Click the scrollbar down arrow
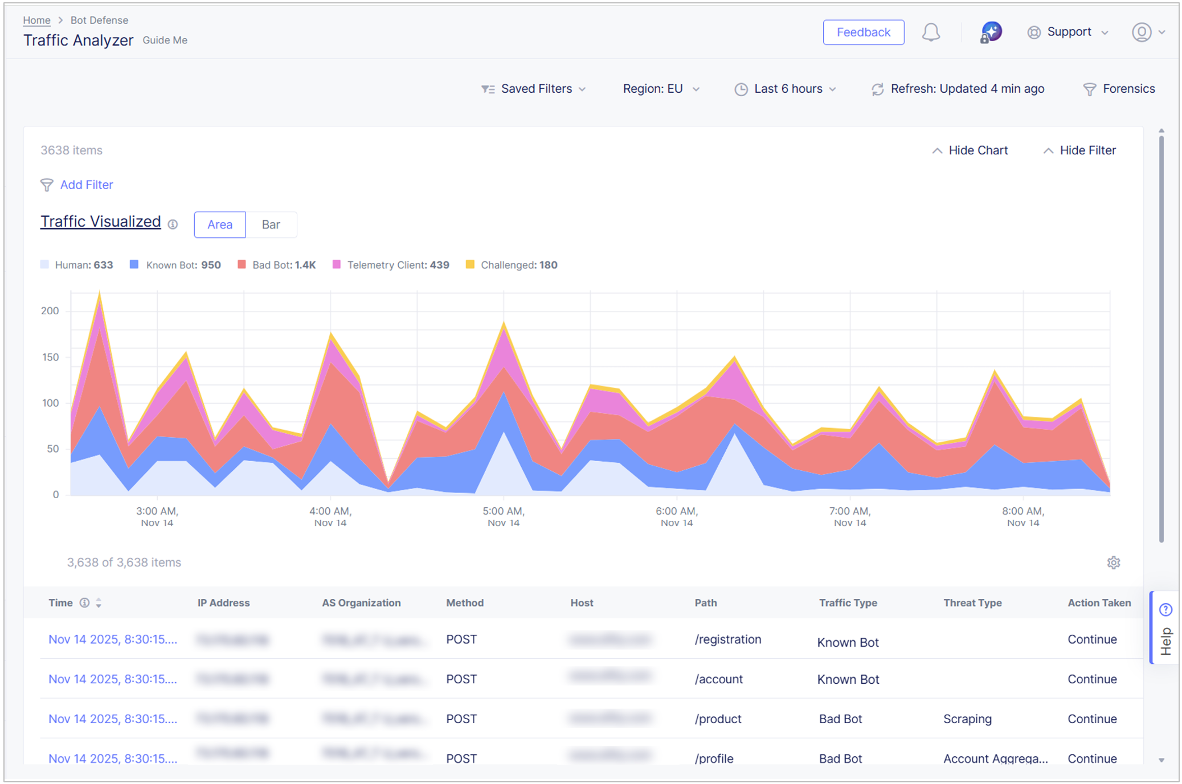The width and height of the screenshot is (1182, 784). 1161,760
